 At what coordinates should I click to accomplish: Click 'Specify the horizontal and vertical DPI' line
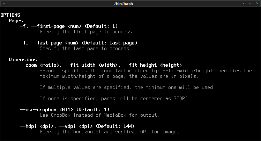(x=110, y=132)
